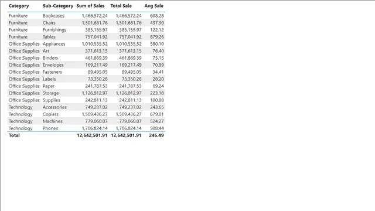Click the Paper sub-category cell
The width and height of the screenshot is (375, 211).
[x=49, y=86]
